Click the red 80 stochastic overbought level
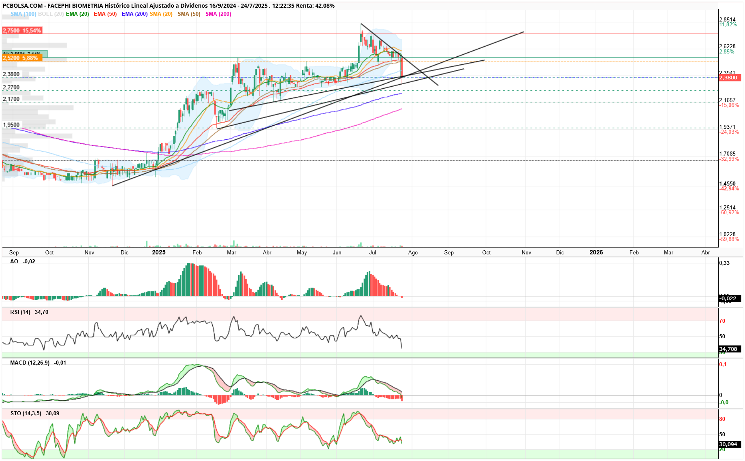 (722, 419)
